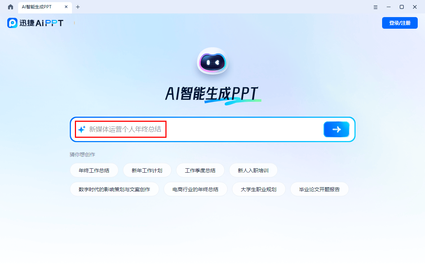Click the robot mascot icon
This screenshot has height=277, width=425.
pos(212,62)
